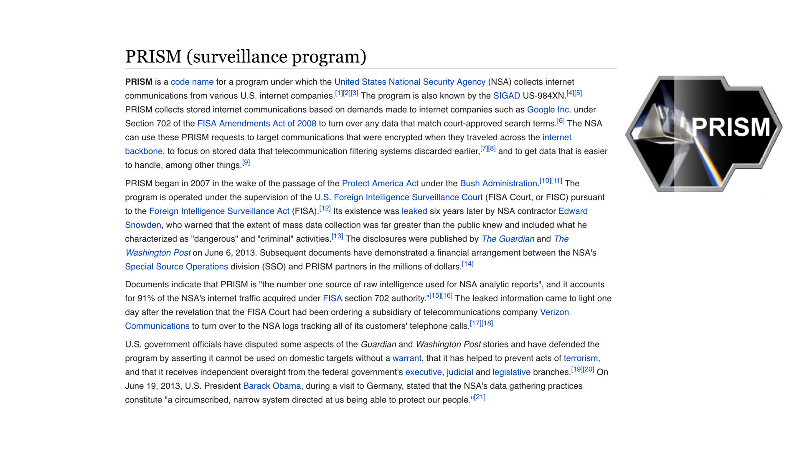The height and width of the screenshot is (451, 802).
Task: Open citation [19] after branches
Action: pos(577,369)
